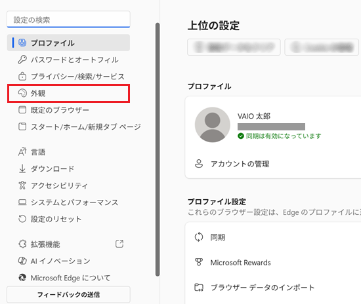This screenshot has height=304, width=361.
Task: Click the lock icon for privacy settings
Action: (x=22, y=76)
